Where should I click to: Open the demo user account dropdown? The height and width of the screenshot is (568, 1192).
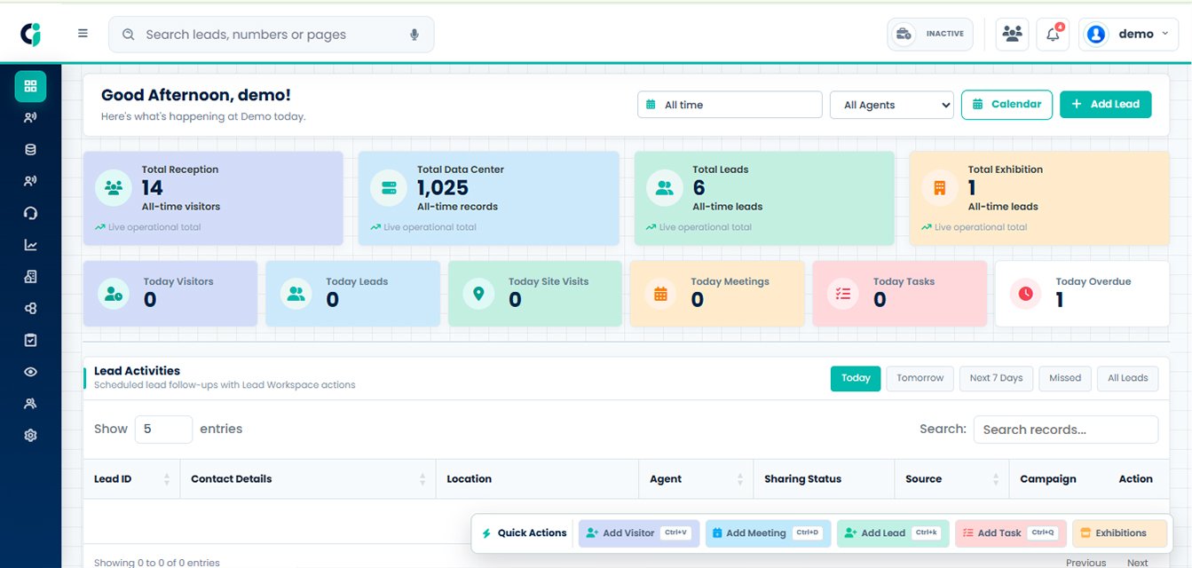point(1129,35)
